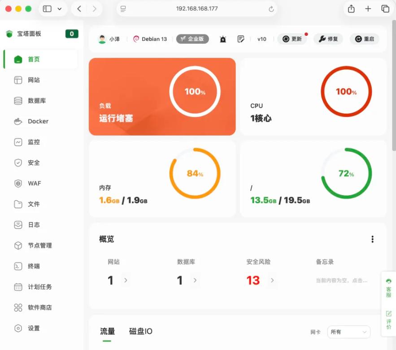This screenshot has width=396, height=350.
Task: Open the 评价 feedback edit icon
Action: pos(388,314)
